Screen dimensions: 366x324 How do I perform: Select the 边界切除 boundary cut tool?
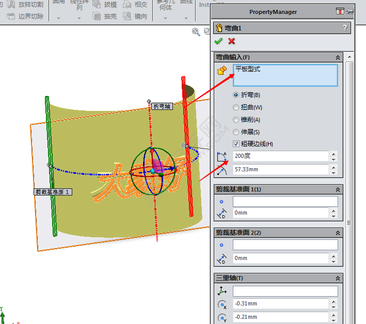[x=25, y=17]
